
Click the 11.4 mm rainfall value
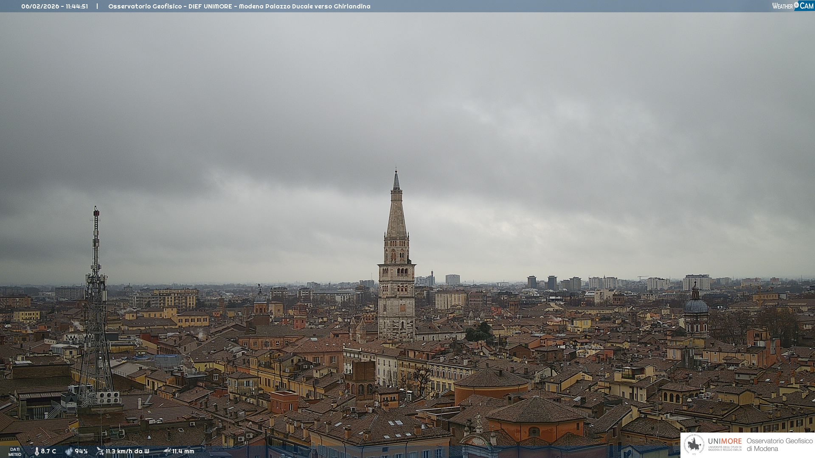click(183, 451)
